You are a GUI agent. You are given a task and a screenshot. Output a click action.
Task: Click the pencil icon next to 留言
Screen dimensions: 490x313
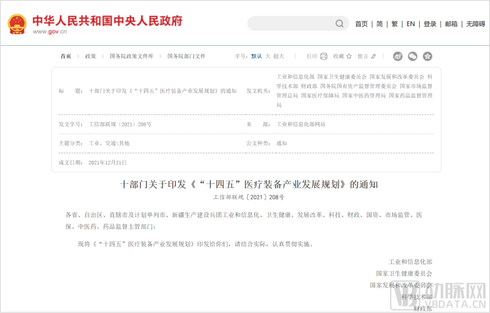tap(374, 56)
